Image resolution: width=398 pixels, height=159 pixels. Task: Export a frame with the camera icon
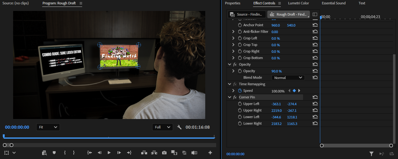pyautogui.click(x=164, y=153)
